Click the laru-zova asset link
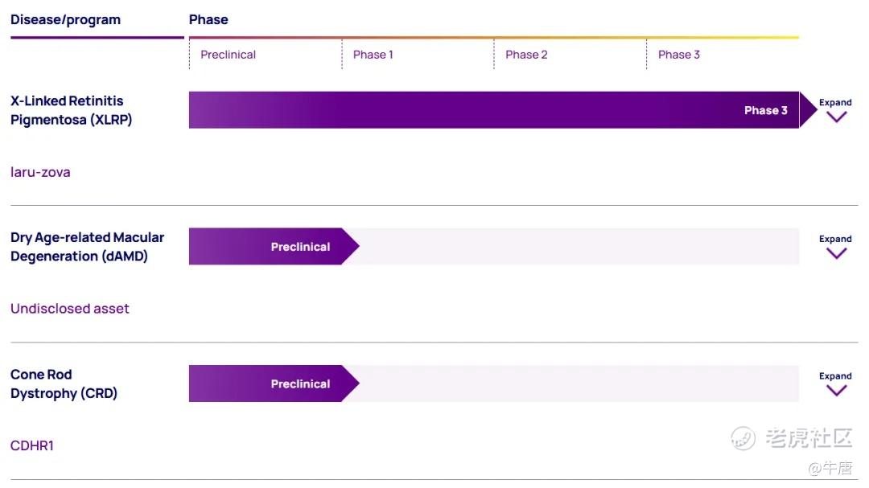Image resolution: width=869 pixels, height=488 pixels. click(40, 172)
